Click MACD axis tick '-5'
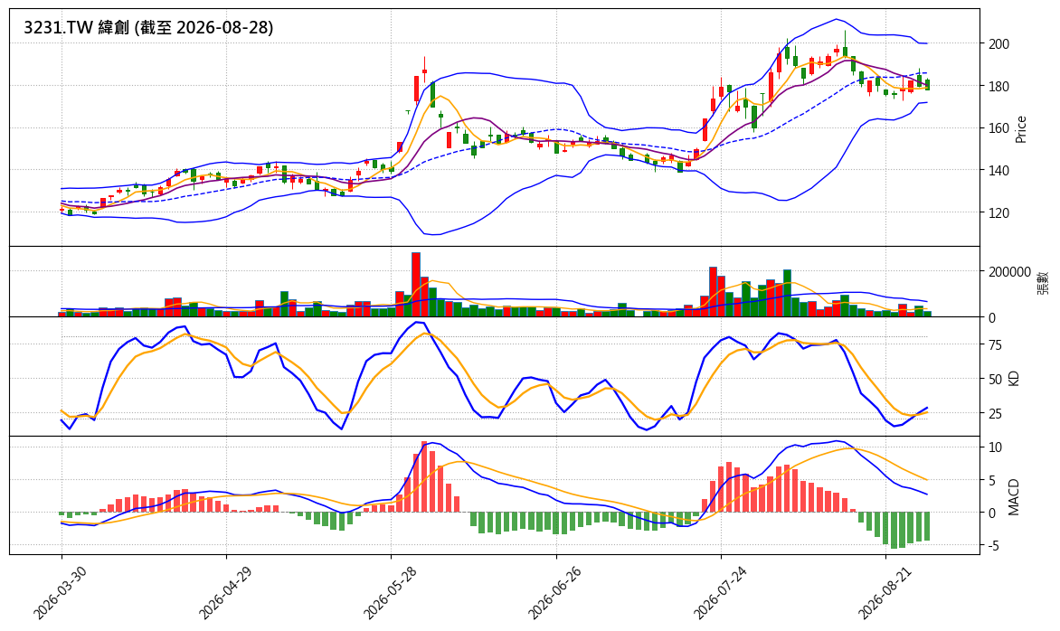This screenshot has height=631, width=1060. point(992,546)
